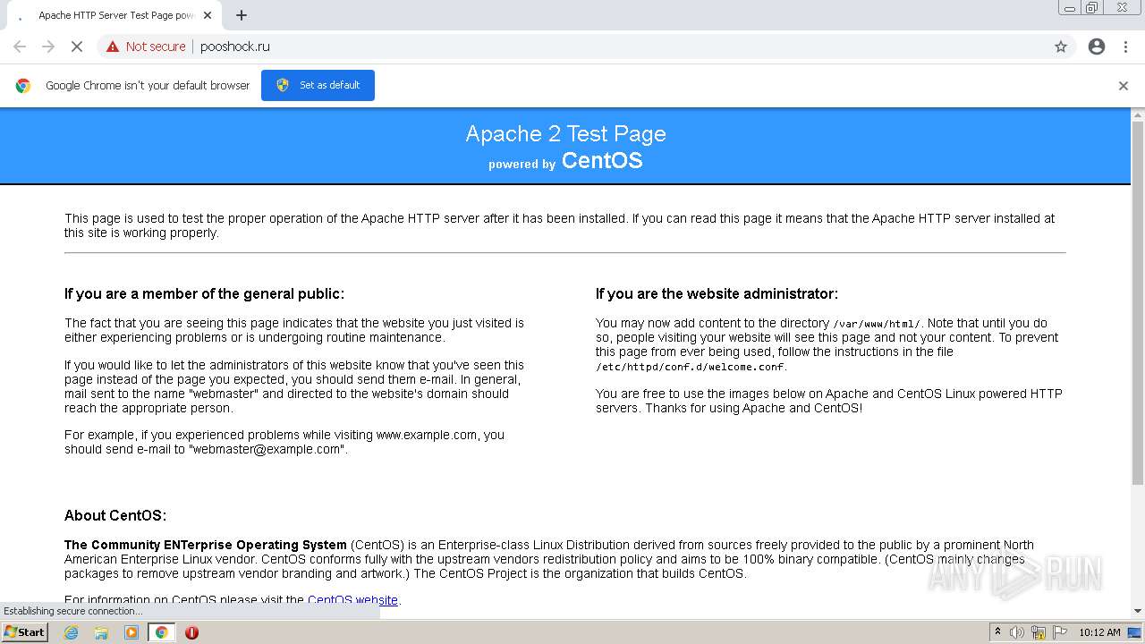Click the Set as default button
1145x644 pixels.
tap(318, 85)
